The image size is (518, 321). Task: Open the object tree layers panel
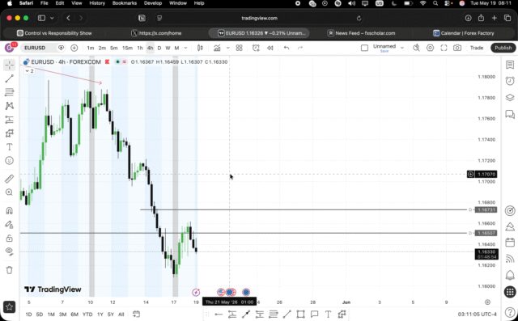pos(510,98)
